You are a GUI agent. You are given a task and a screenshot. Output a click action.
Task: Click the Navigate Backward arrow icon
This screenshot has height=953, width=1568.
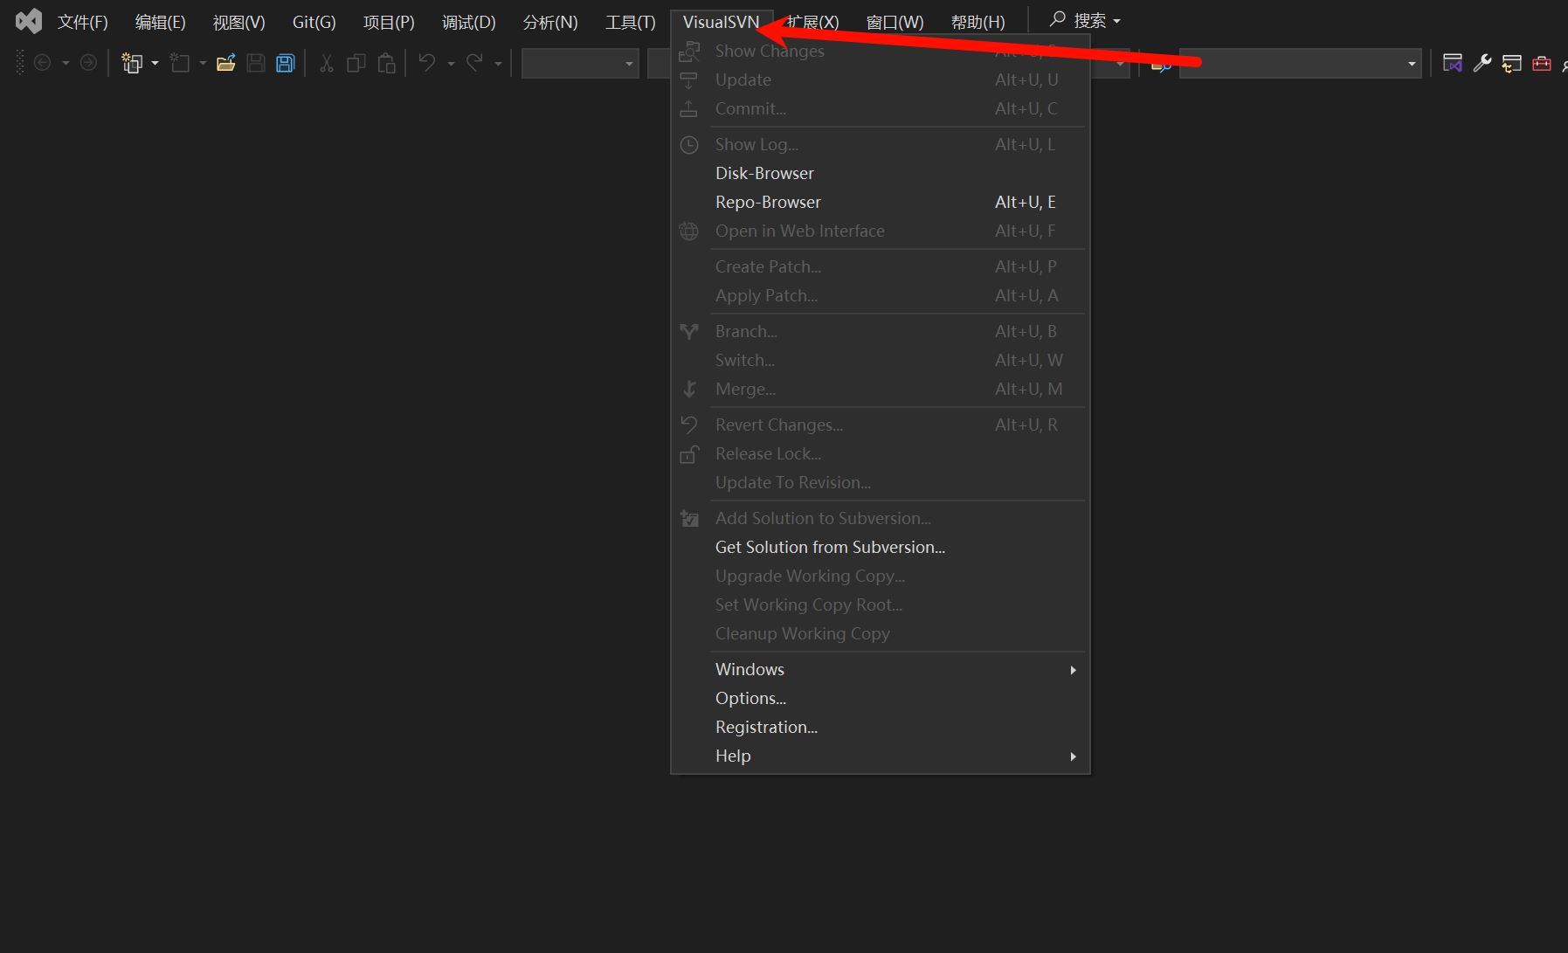coord(42,62)
